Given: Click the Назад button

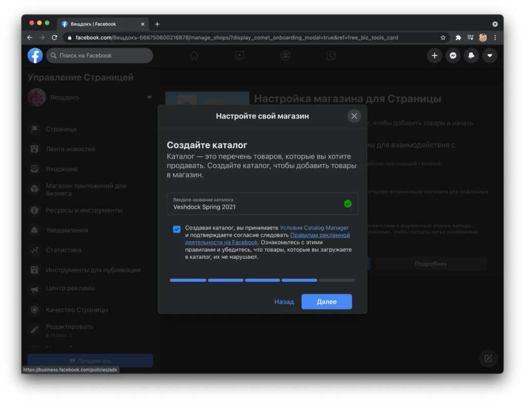Looking at the screenshot, I should (284, 302).
